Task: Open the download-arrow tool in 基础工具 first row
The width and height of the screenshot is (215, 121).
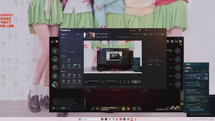Action: pyautogui.click(x=79, y=75)
